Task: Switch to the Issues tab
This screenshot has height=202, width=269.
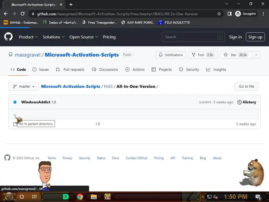Action: (x=40, y=69)
